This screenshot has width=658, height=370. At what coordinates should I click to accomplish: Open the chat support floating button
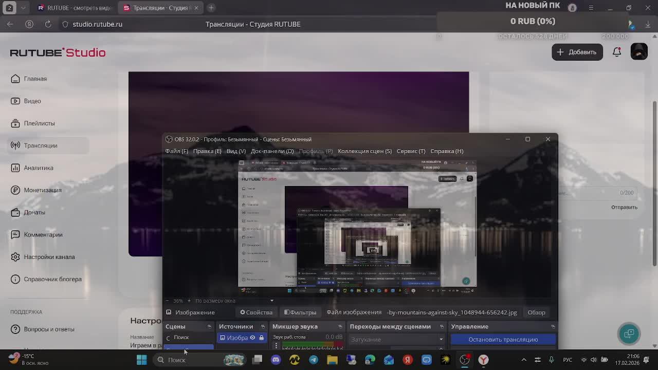629,334
